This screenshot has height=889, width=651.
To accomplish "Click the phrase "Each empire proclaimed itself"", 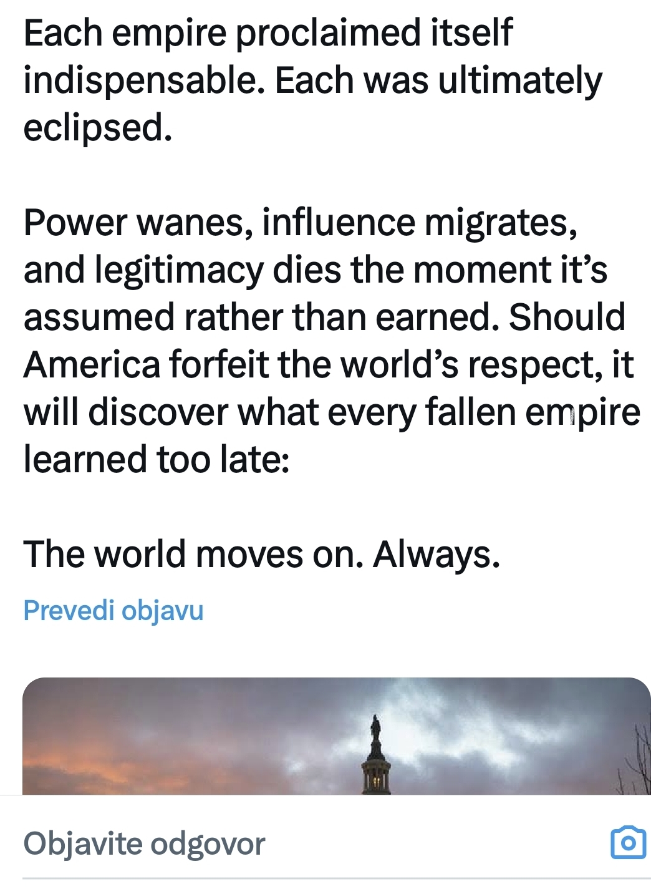I will point(268,33).
